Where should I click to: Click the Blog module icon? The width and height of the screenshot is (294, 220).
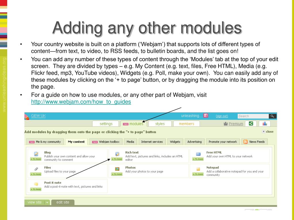click(x=36, y=154)
